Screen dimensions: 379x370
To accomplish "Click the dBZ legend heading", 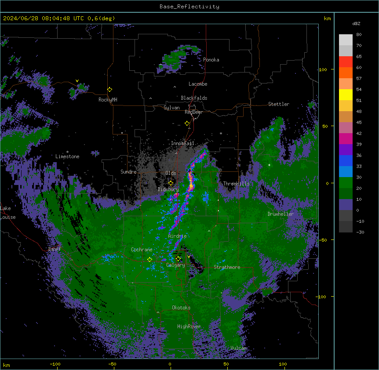I will pyautogui.click(x=356, y=23).
